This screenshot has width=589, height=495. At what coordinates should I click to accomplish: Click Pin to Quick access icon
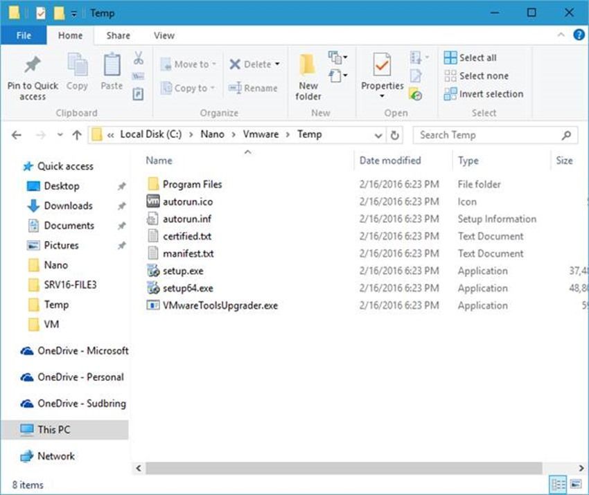(x=33, y=64)
